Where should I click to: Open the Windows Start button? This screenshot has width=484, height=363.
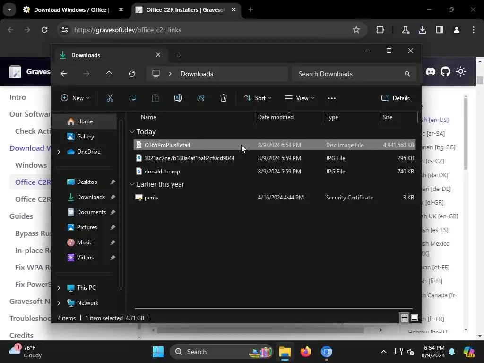pyautogui.click(x=158, y=352)
